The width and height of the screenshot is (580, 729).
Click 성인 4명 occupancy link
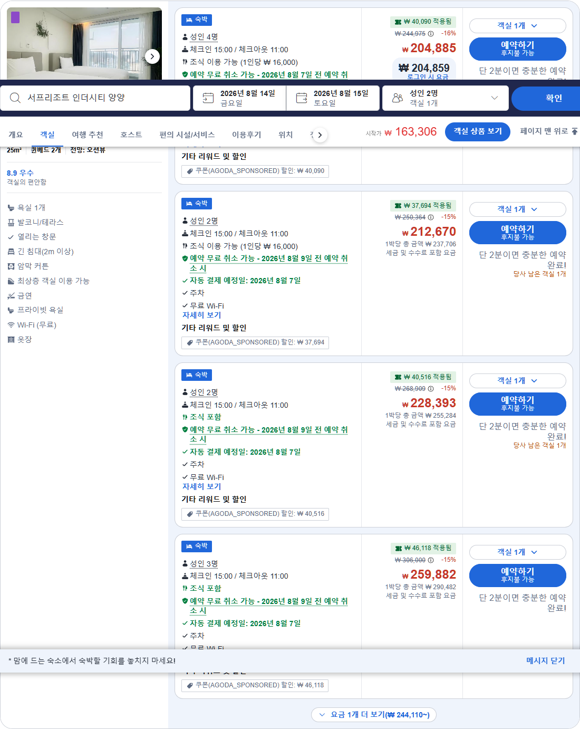(204, 37)
